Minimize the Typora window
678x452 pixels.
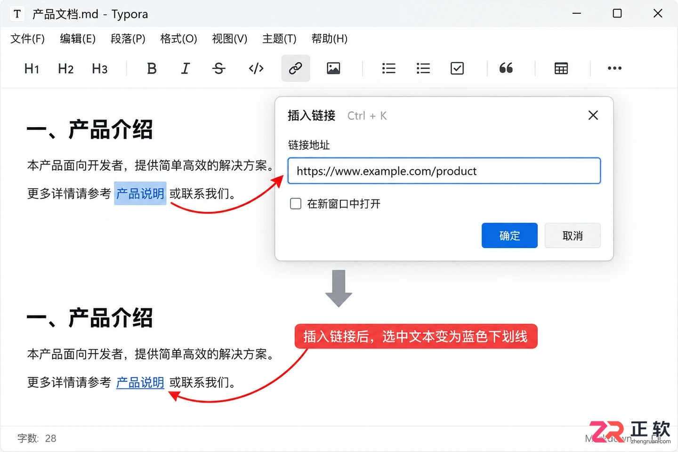[577, 14]
